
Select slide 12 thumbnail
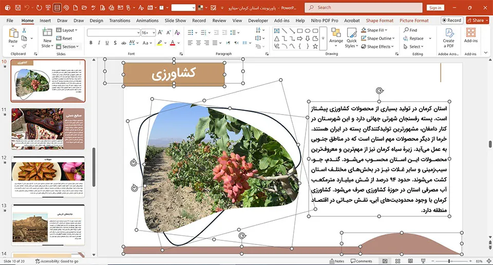click(48, 177)
